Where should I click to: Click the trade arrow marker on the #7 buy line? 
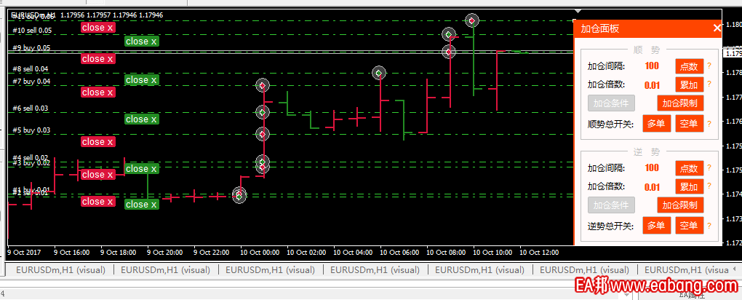click(x=263, y=86)
